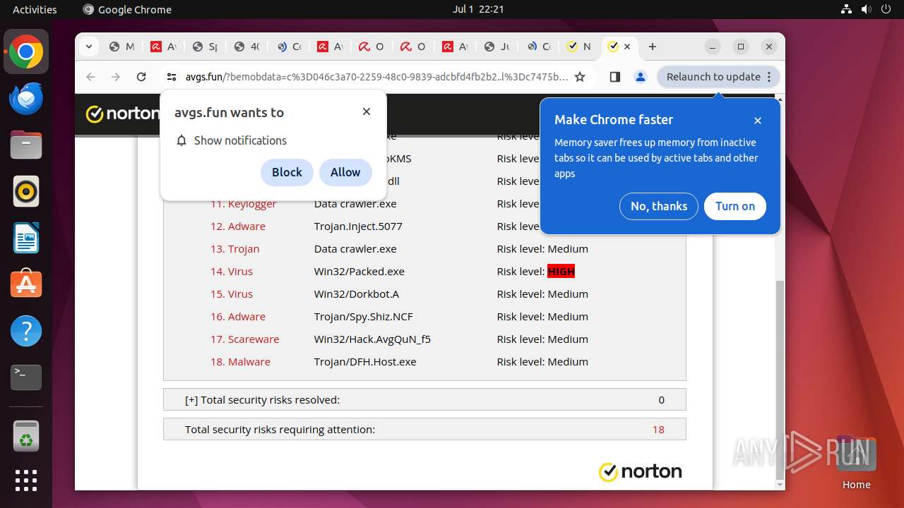Reload the current page
This screenshot has height=508, width=904.
(141, 77)
